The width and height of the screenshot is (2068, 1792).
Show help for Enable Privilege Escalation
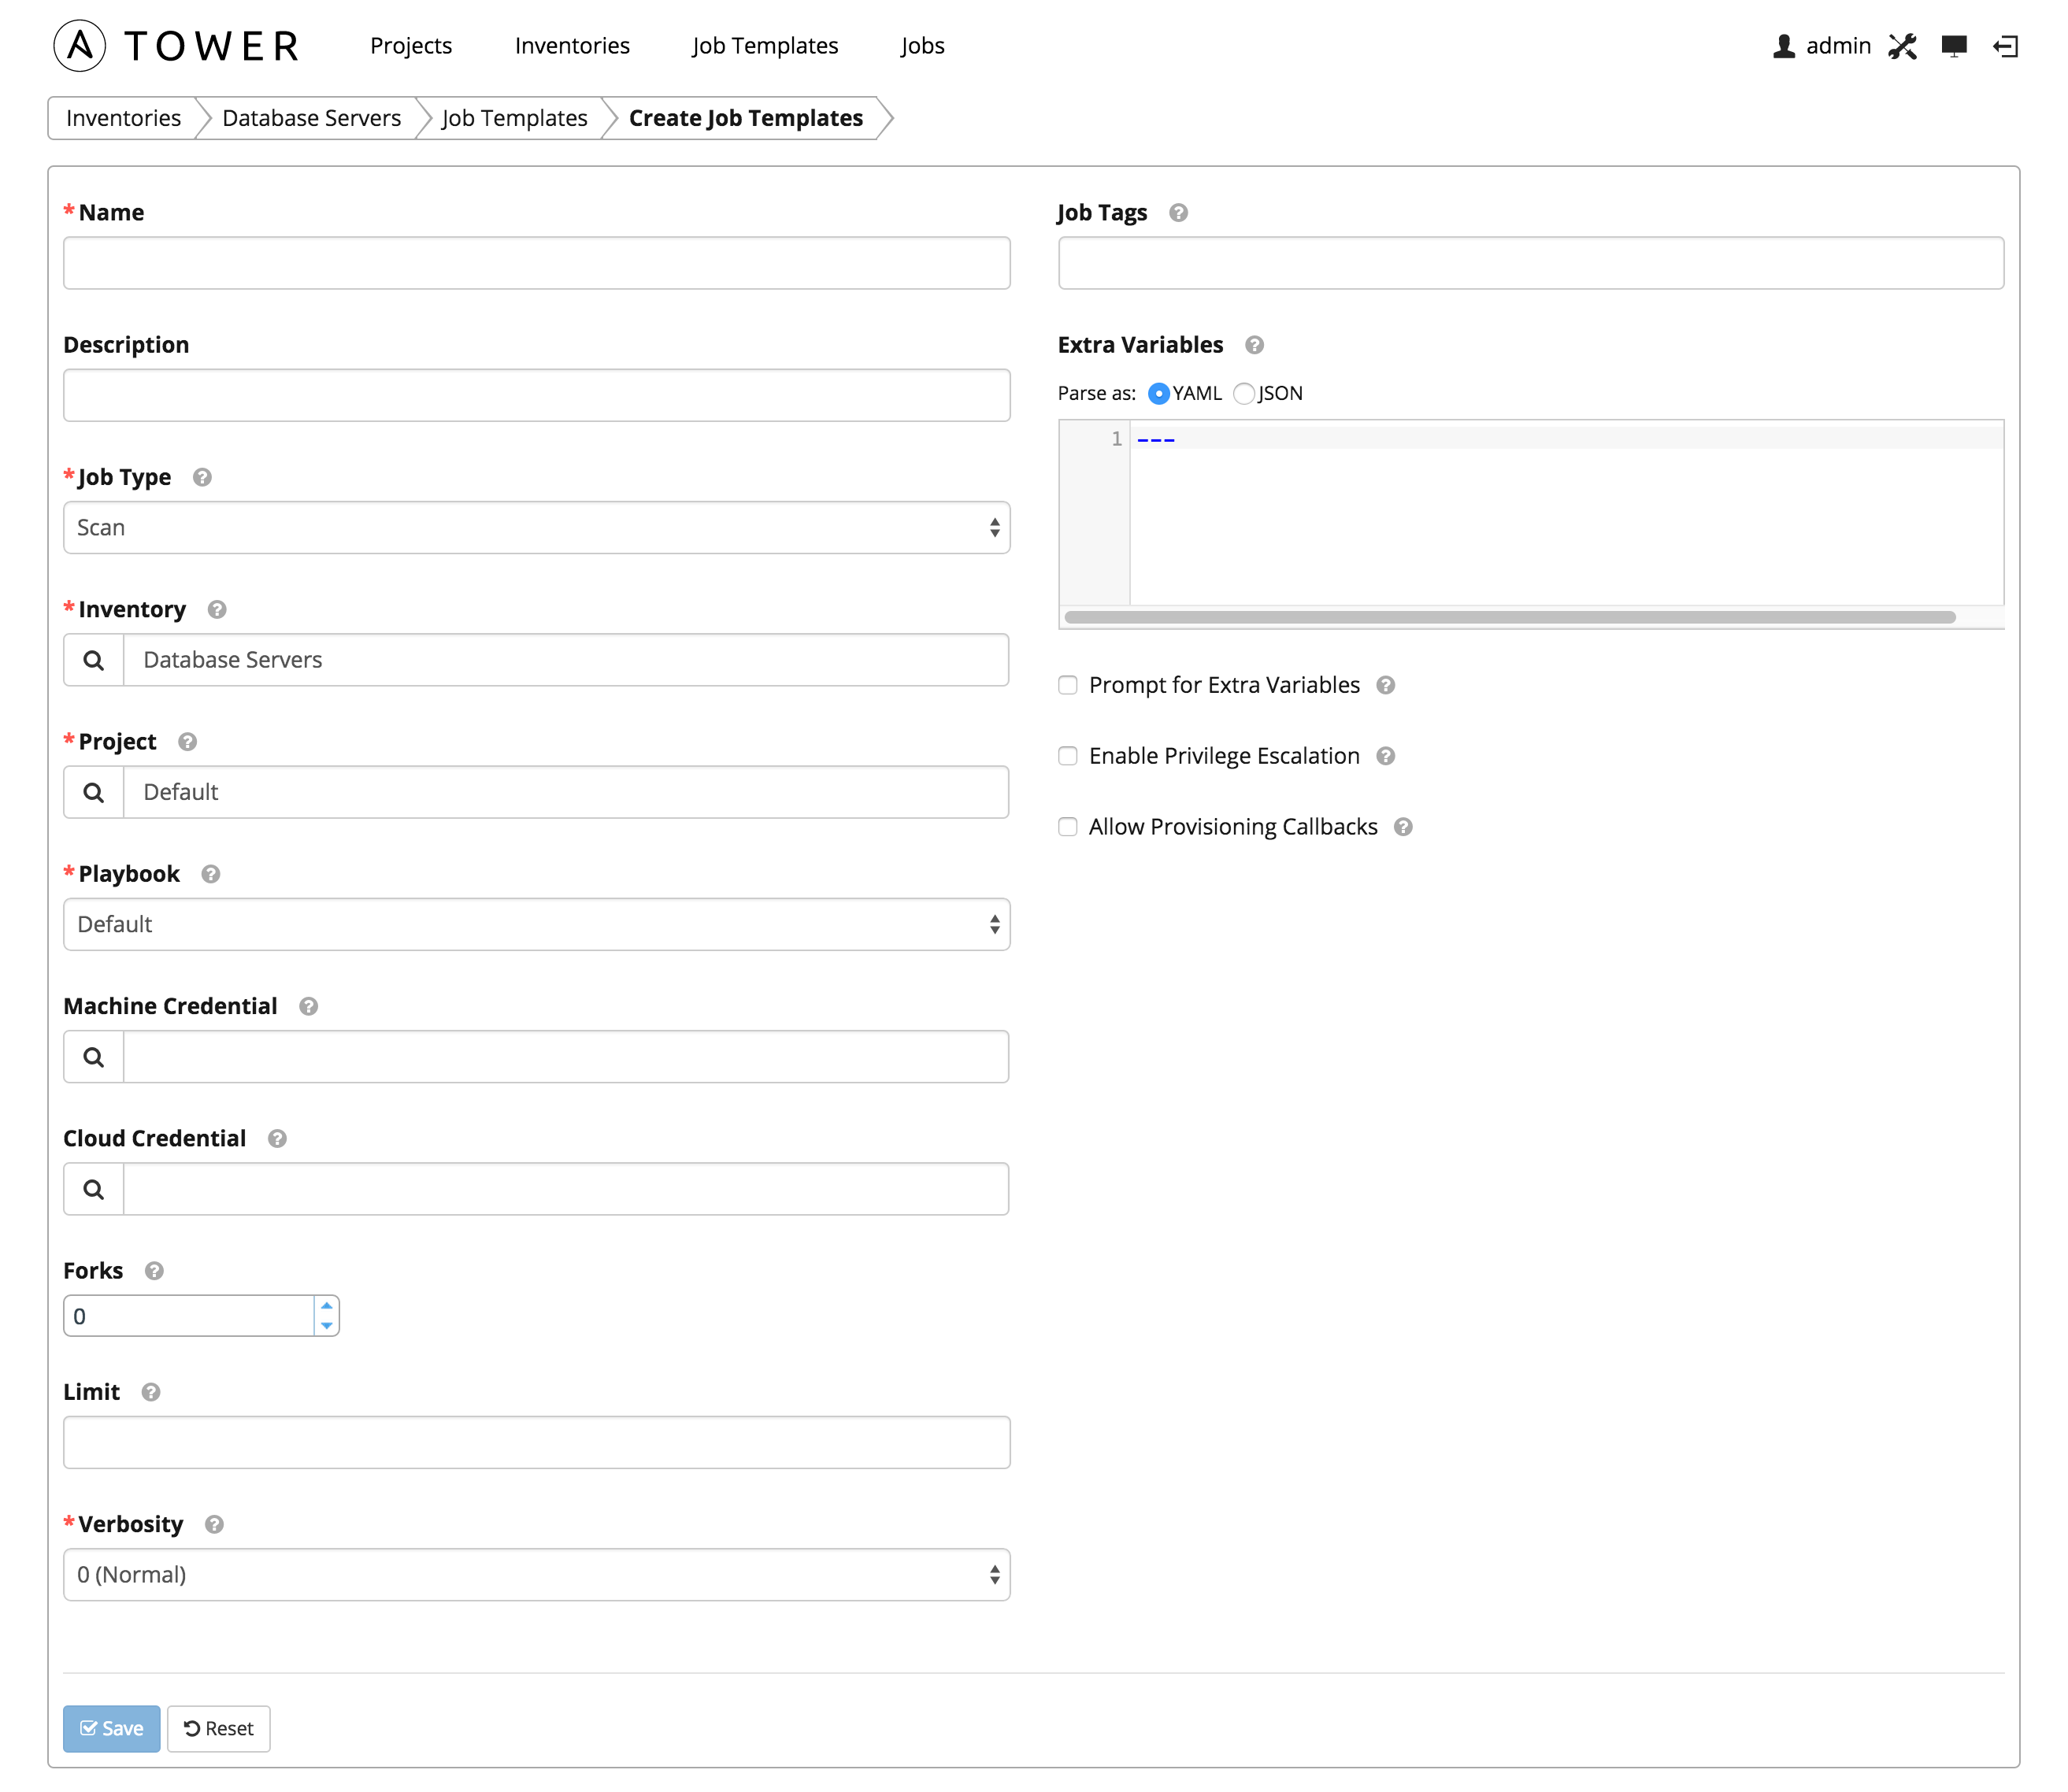1385,756
